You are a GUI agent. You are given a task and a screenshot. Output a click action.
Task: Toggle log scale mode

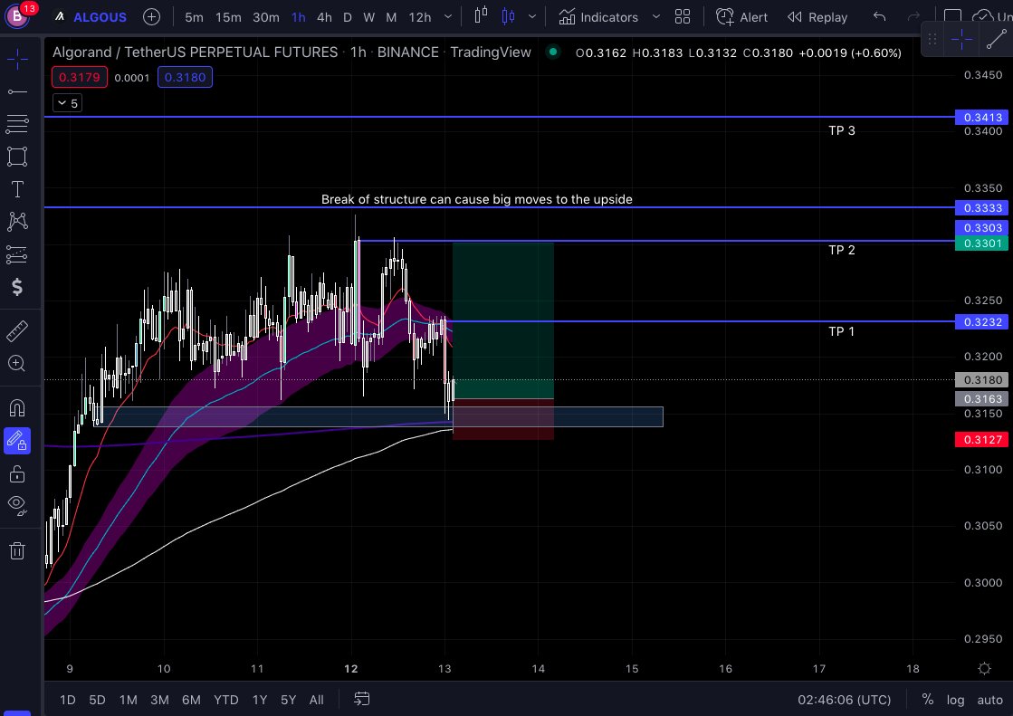pyautogui.click(x=955, y=700)
